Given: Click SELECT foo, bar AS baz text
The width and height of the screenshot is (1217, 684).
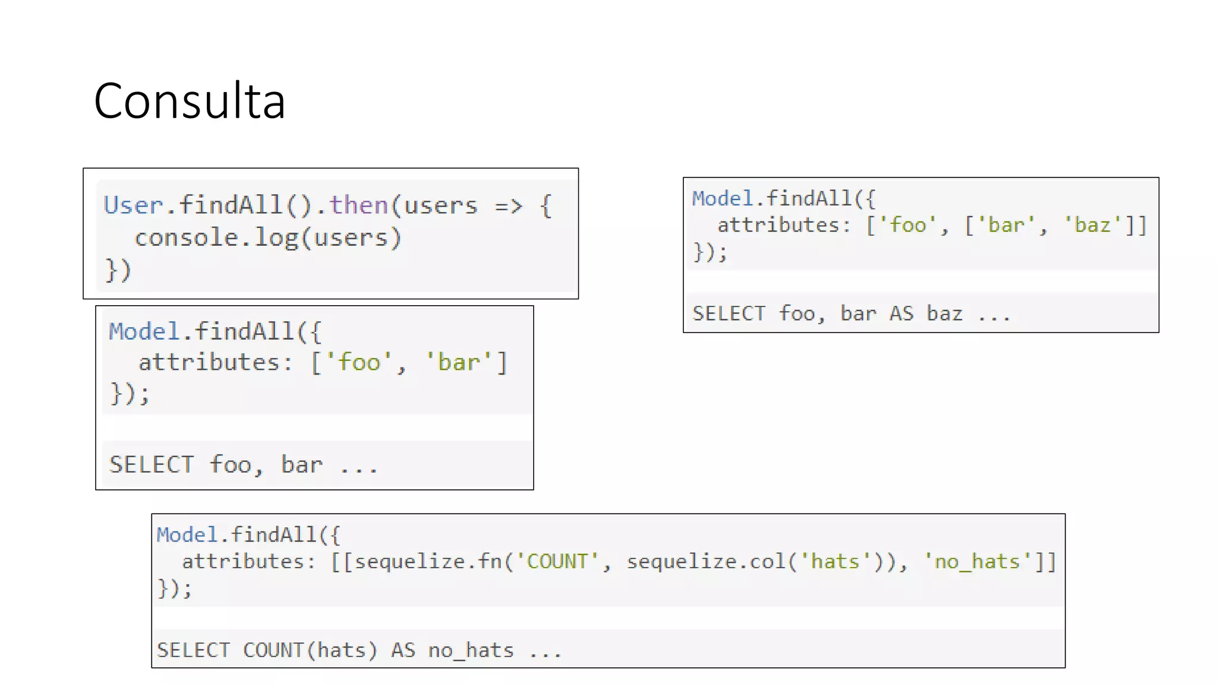Looking at the screenshot, I should pos(851,313).
